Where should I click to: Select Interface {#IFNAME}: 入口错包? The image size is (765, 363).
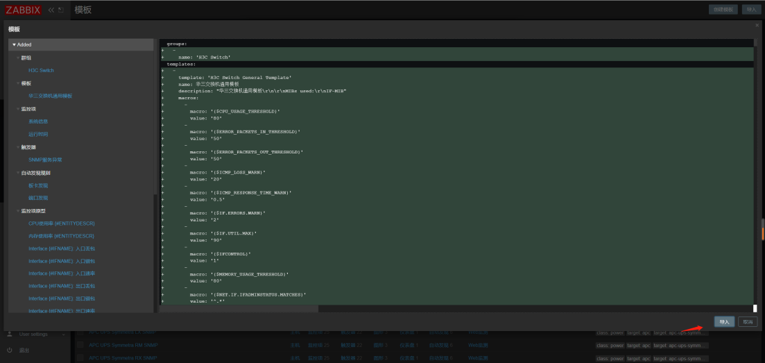click(62, 262)
